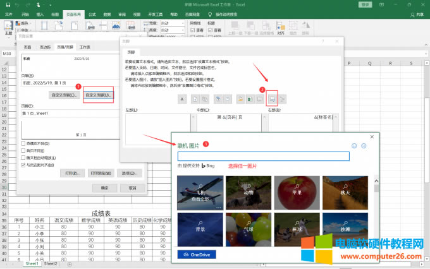
Task: Click the Insert Date icon in footer dialog
Action: (x=218, y=99)
